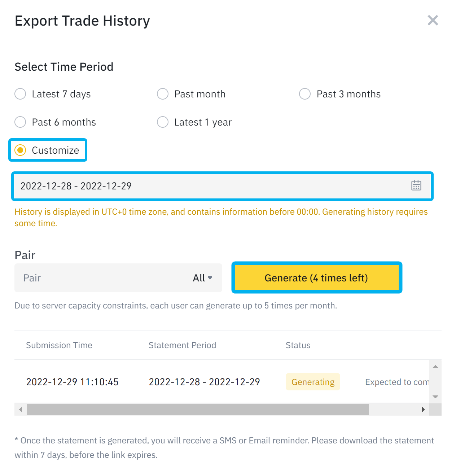Click the custom date range field
The width and height of the screenshot is (456, 473).
click(x=222, y=186)
